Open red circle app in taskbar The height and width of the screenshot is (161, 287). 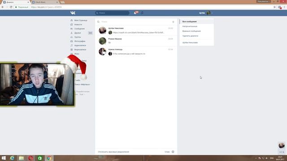click(30, 158)
